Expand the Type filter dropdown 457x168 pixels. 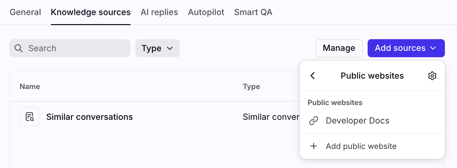click(157, 48)
